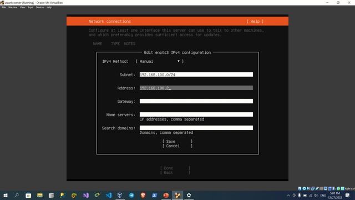
Task: Show hidden system tray icons chevron
Action: point(288,196)
